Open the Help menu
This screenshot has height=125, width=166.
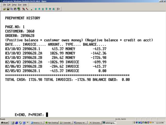coord(25,5)
